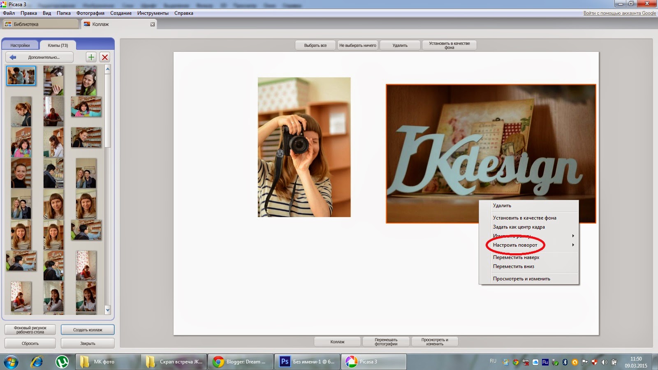The width and height of the screenshot is (658, 370).
Task: Switch to the МК фото folder window
Action: 108,362
